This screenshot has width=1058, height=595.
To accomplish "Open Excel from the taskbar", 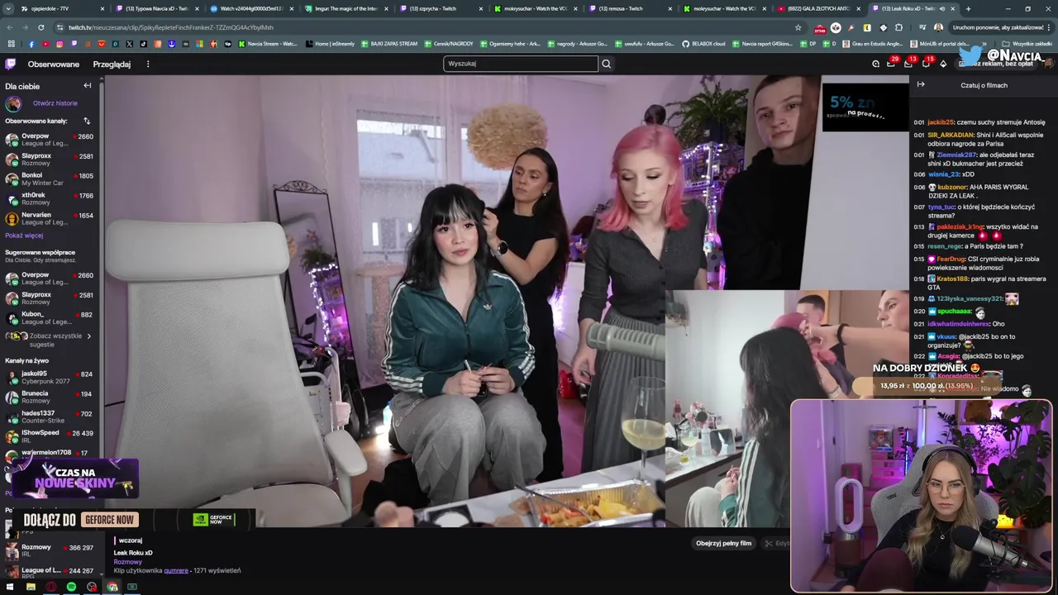I will (x=132, y=587).
